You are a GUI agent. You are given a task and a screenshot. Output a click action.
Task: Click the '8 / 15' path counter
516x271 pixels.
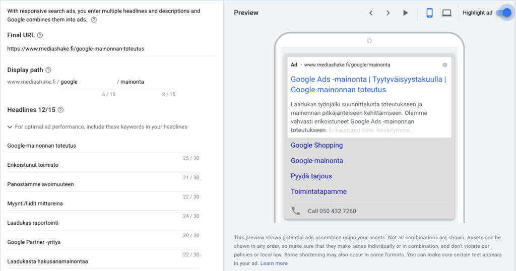pyautogui.click(x=168, y=94)
